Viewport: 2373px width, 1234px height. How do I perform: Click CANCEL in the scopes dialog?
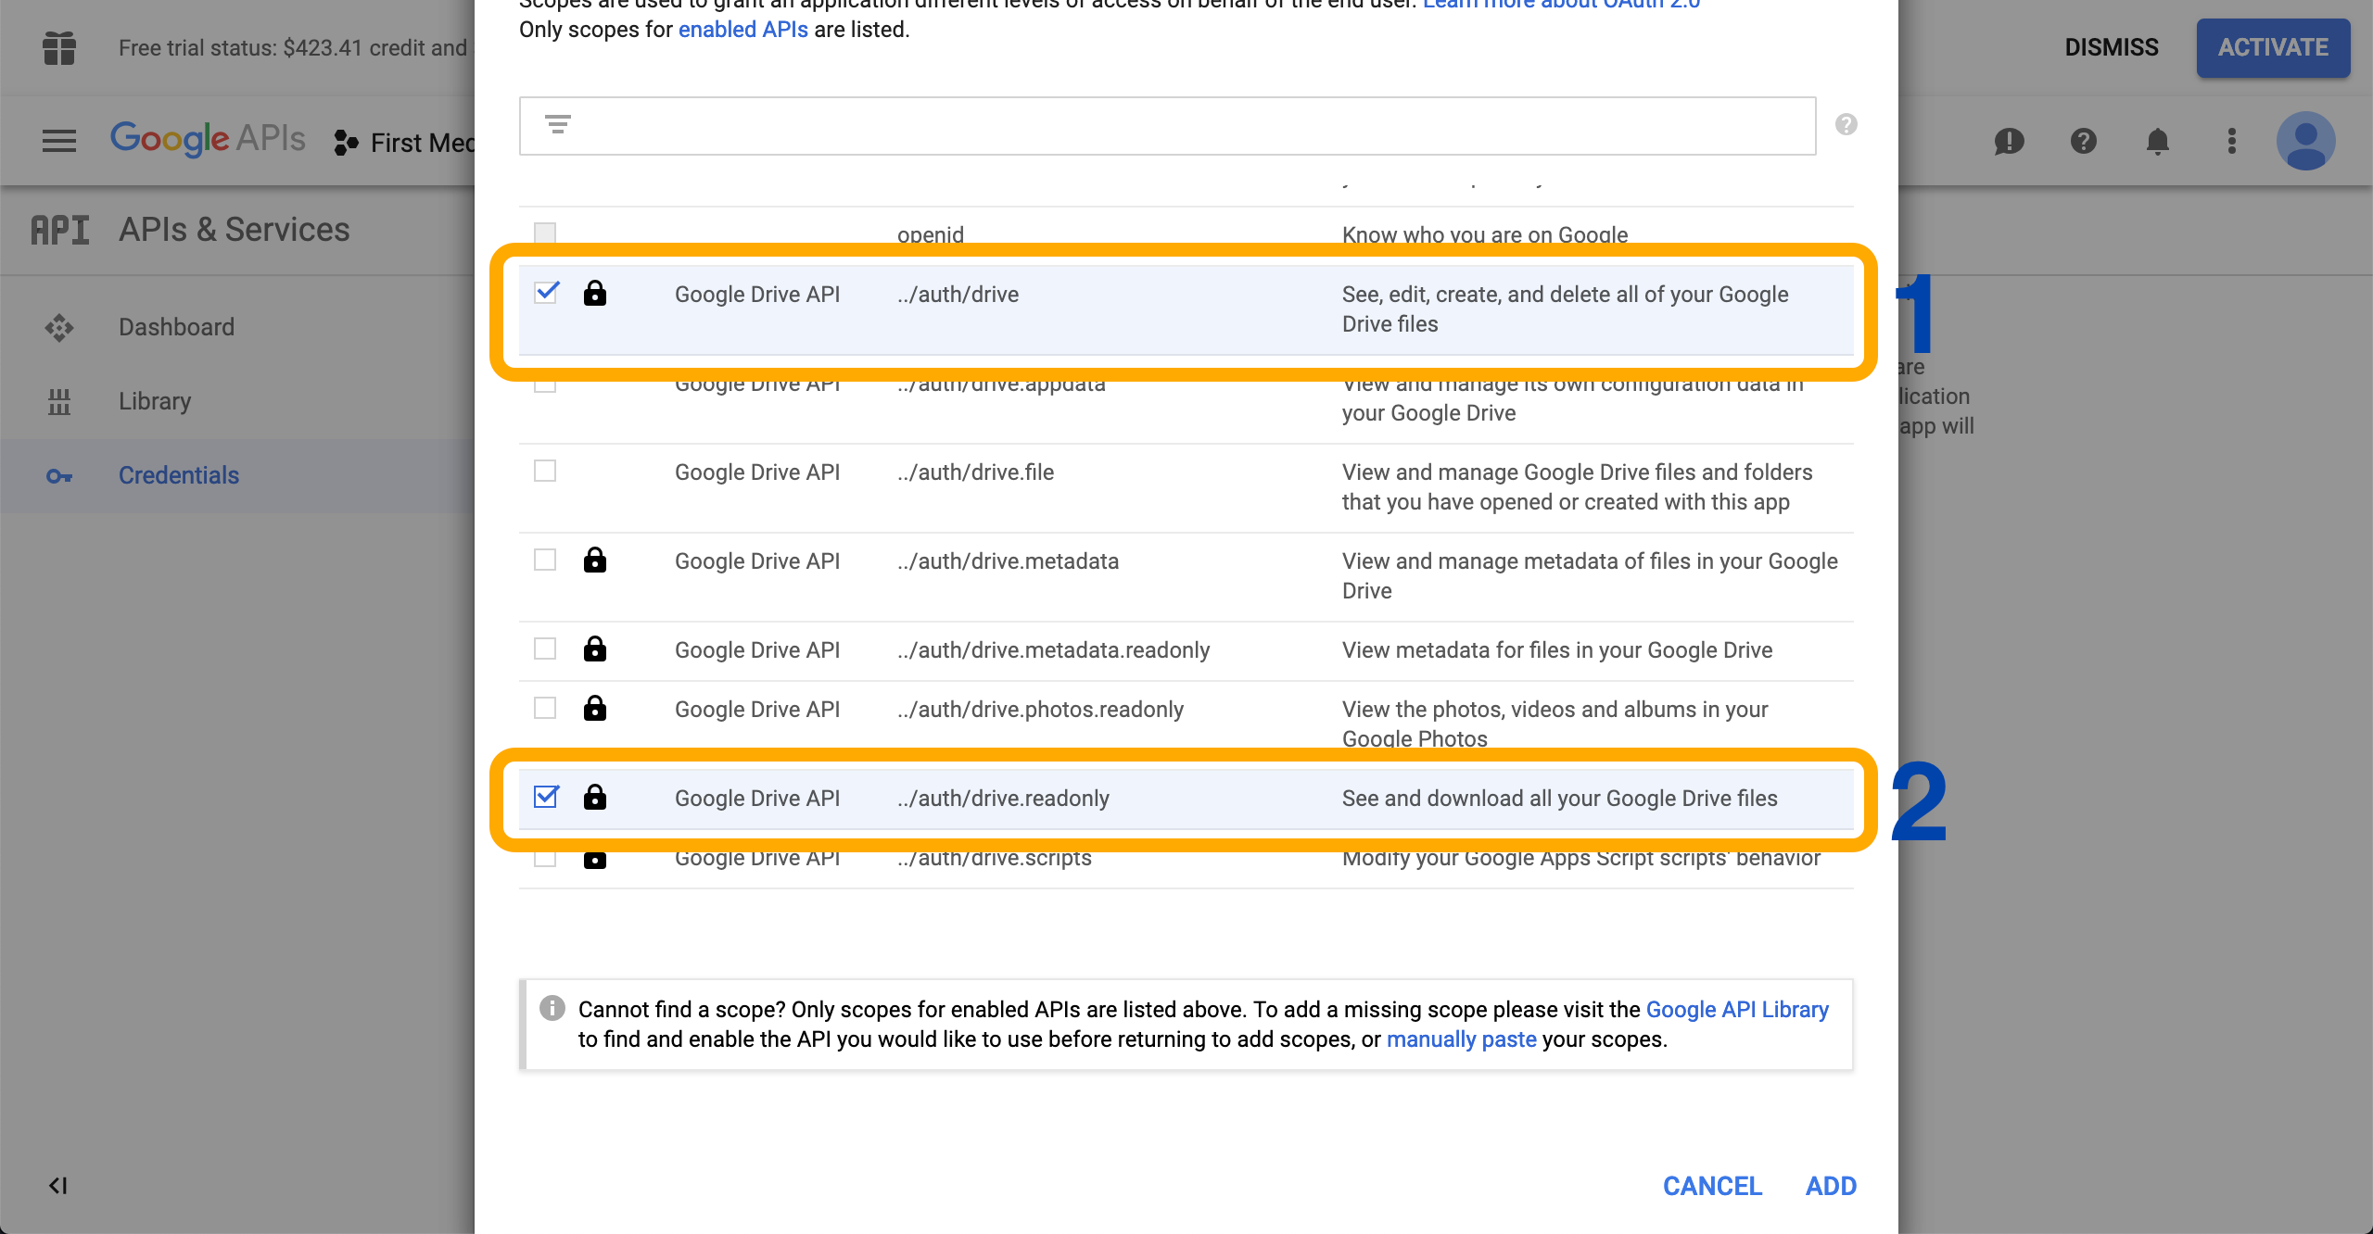(x=1712, y=1186)
